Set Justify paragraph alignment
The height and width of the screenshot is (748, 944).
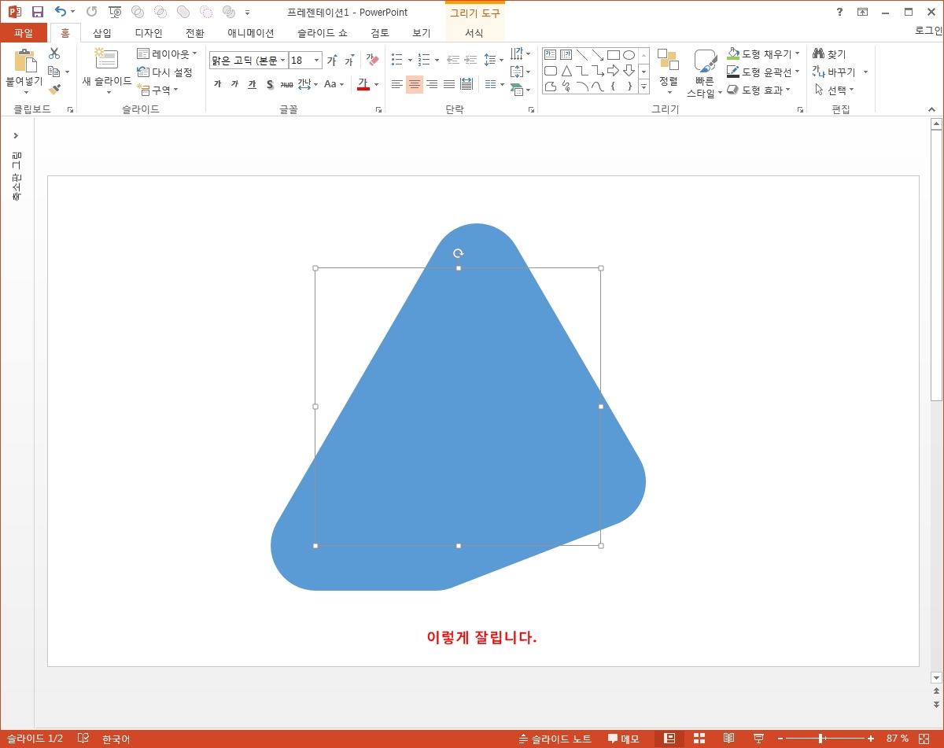[449, 84]
